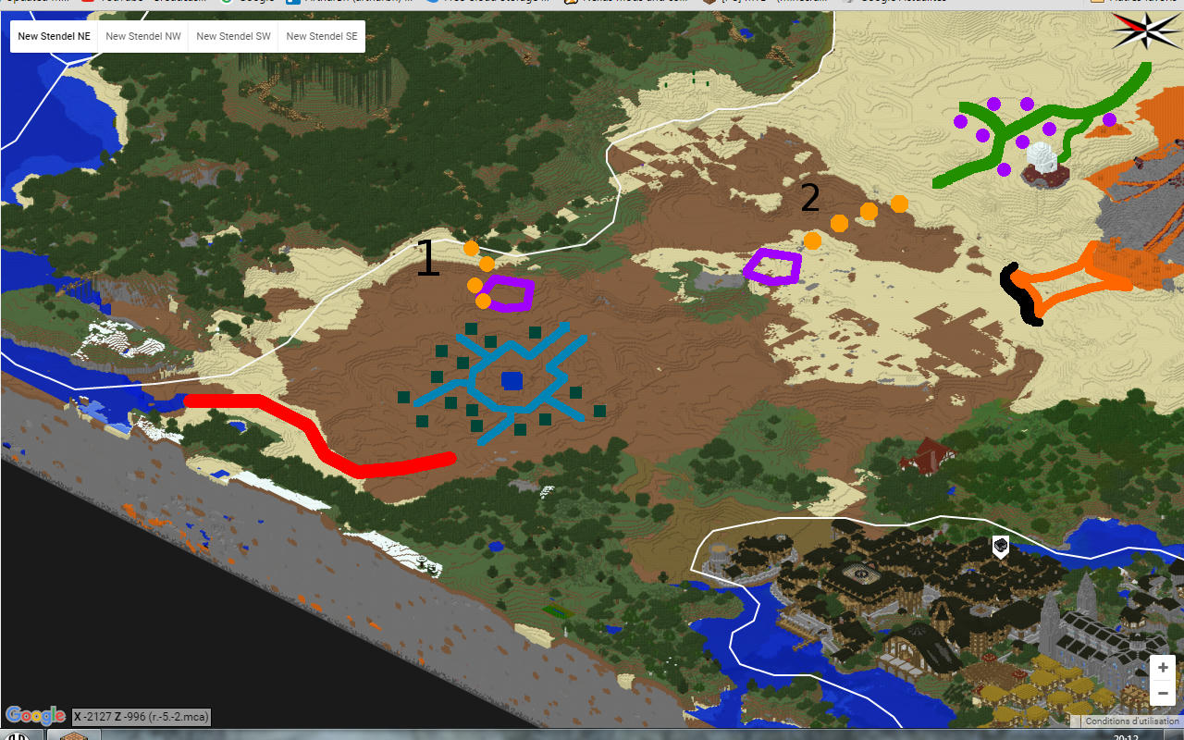Zoom in with the plus button
Viewport: 1184px width, 740px height.
click(x=1163, y=668)
